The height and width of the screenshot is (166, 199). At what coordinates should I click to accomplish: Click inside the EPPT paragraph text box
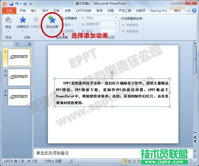click(112, 93)
